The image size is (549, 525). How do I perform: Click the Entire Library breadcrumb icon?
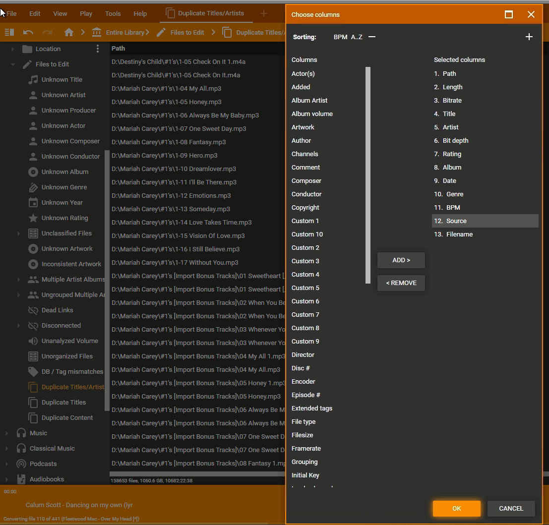[x=97, y=32]
